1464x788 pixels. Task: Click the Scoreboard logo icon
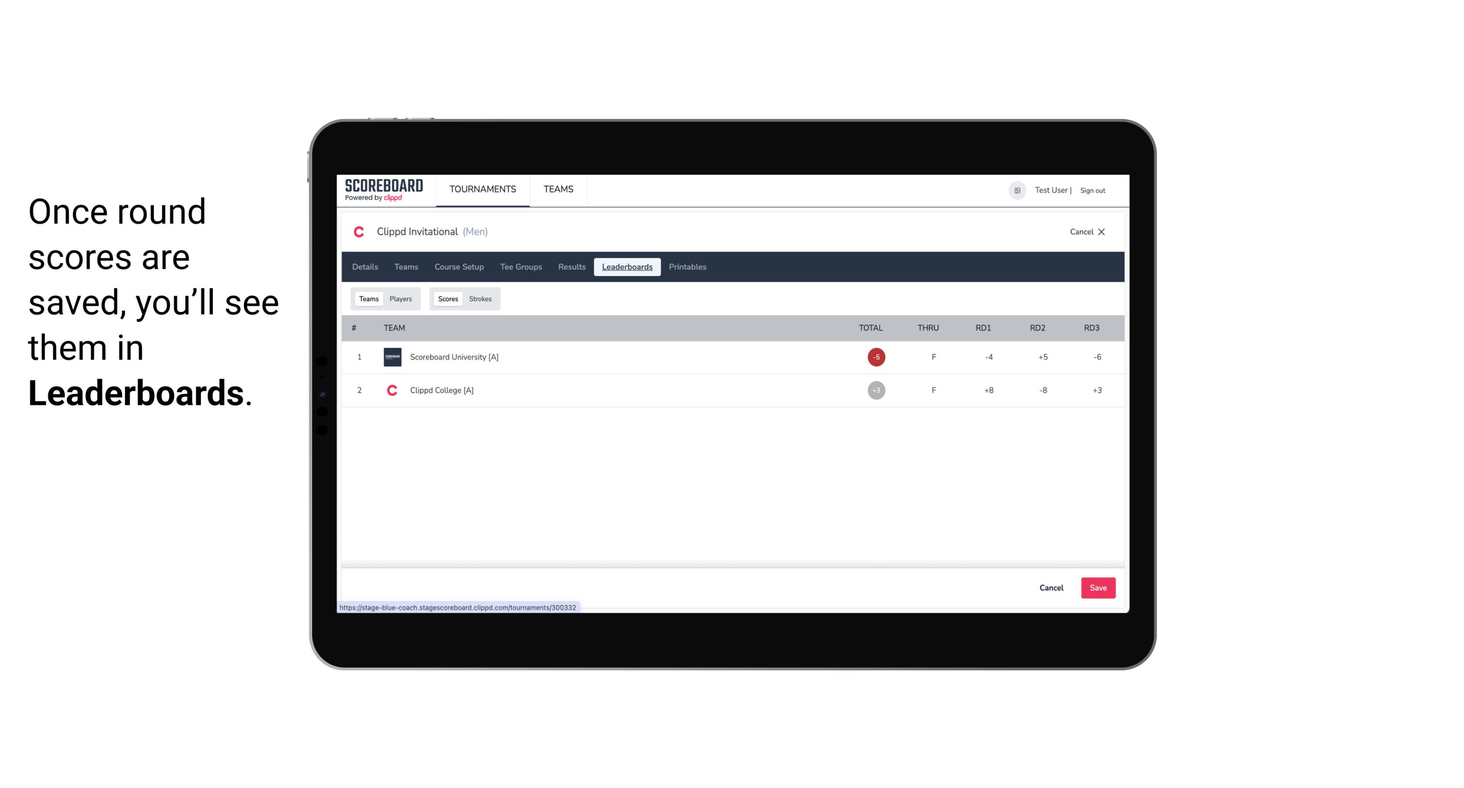[383, 189]
